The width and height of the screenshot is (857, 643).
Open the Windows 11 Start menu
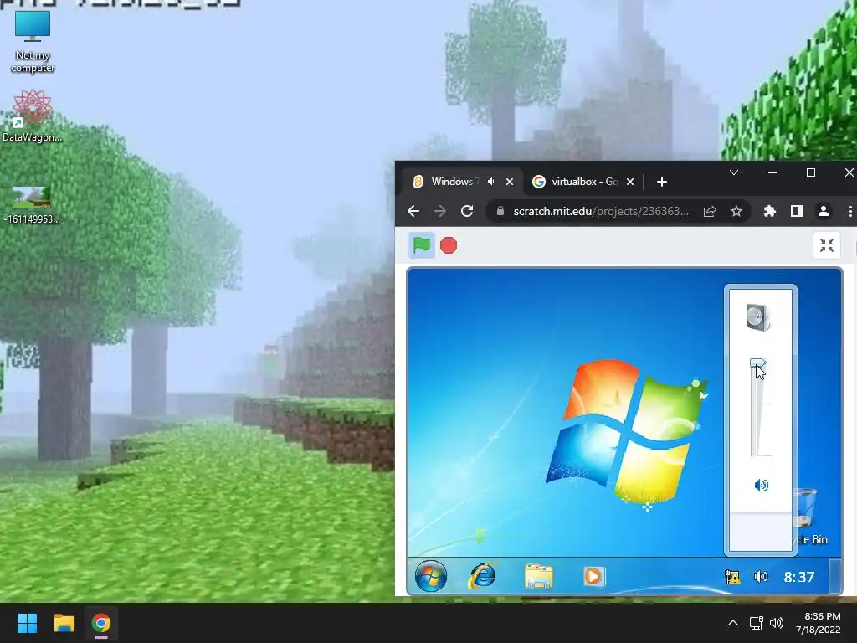pos(27,623)
